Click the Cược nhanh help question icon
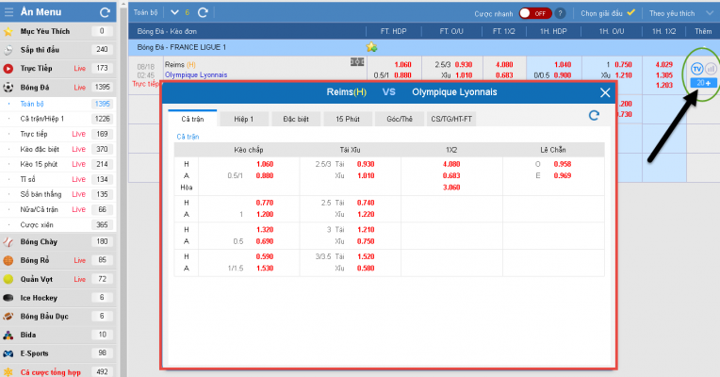 pos(561,14)
